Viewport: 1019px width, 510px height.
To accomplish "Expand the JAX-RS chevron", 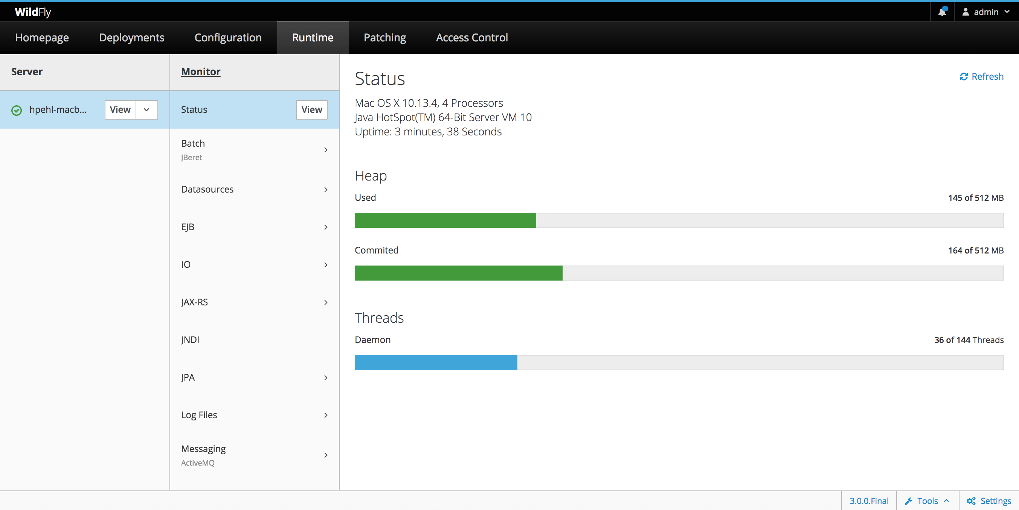I will 326,302.
